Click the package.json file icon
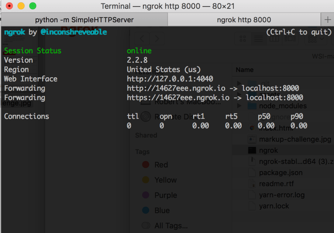The image size is (334, 233). [252, 173]
